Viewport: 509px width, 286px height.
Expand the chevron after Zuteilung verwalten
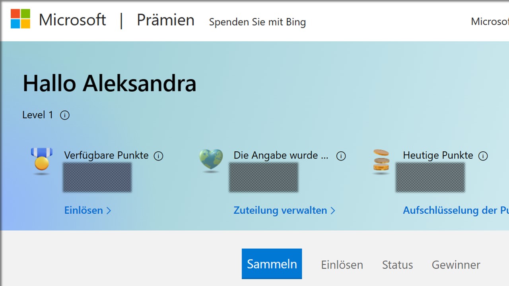click(333, 211)
